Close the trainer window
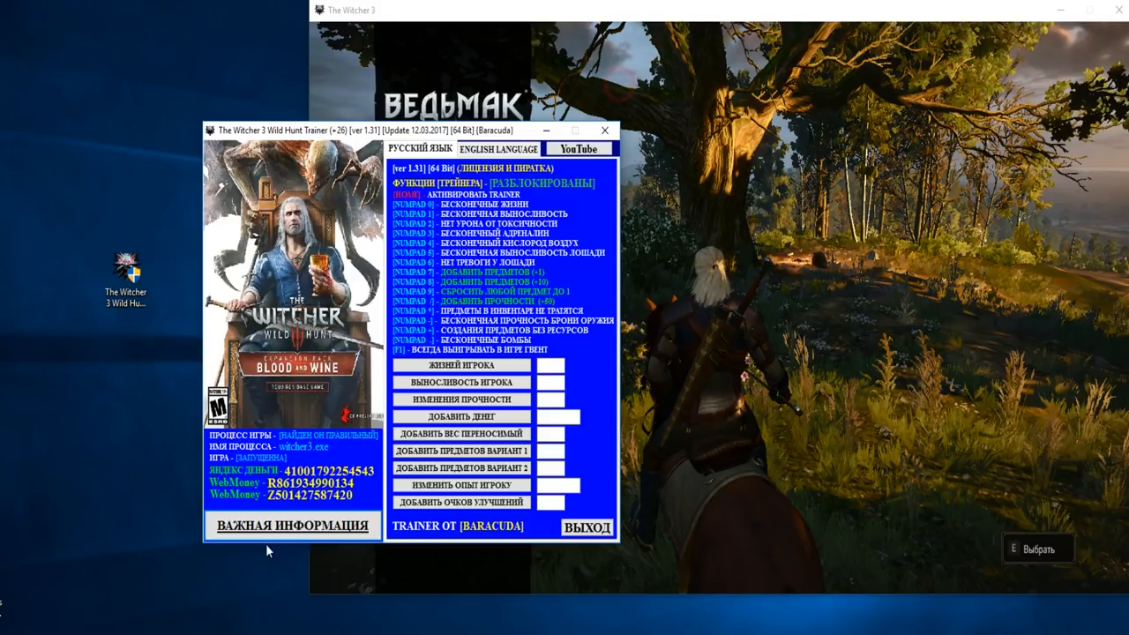This screenshot has height=635, width=1129. tap(605, 131)
